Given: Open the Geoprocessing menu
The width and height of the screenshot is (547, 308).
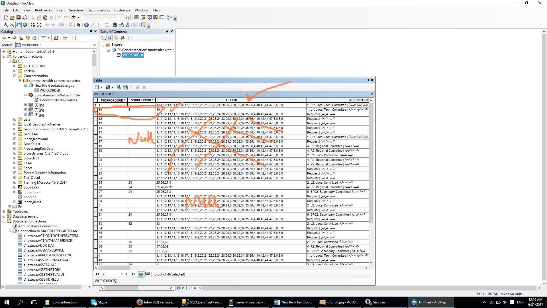Looking at the screenshot, I should coord(99,10).
